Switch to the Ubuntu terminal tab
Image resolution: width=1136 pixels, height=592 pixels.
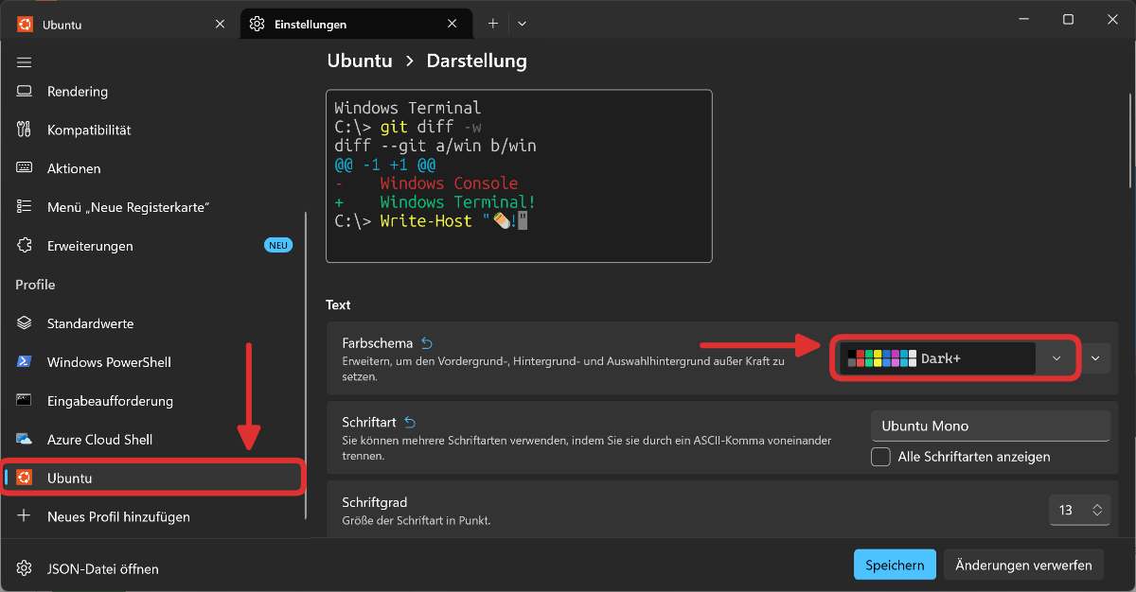pos(118,25)
